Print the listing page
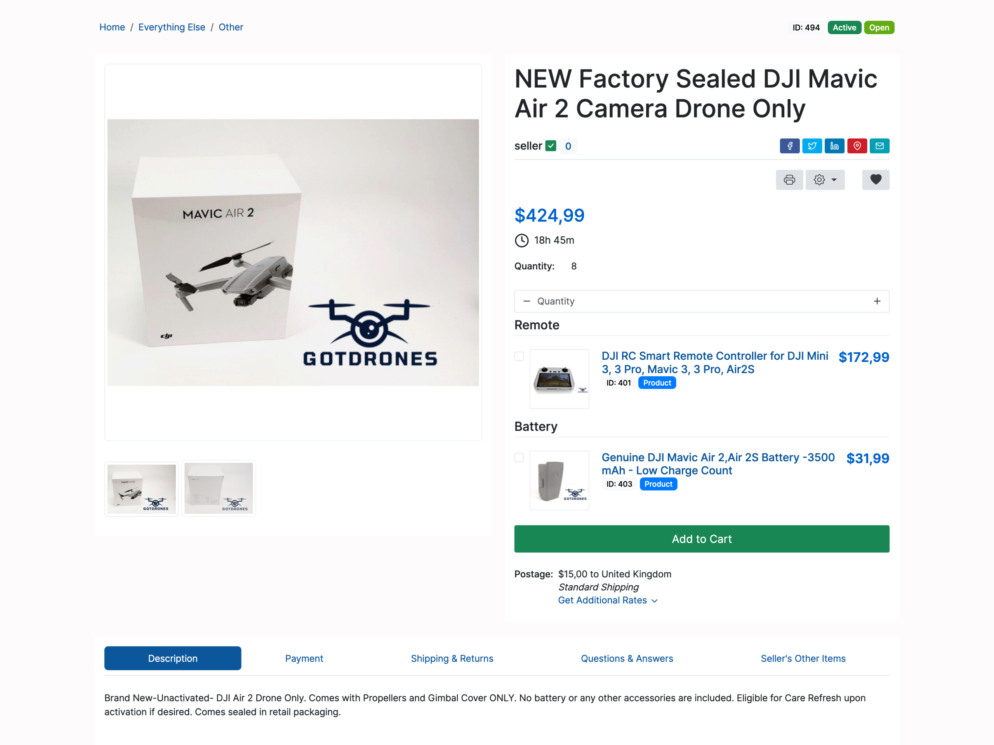 [789, 180]
